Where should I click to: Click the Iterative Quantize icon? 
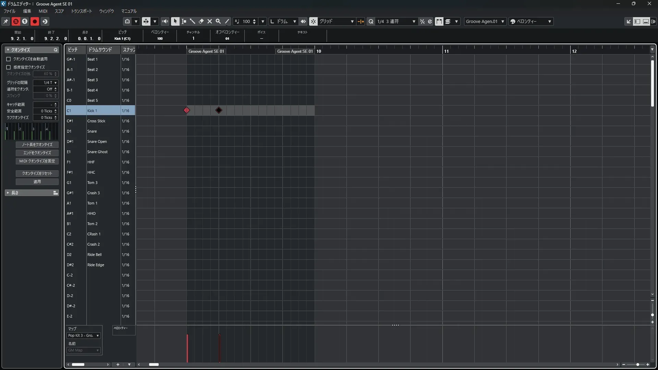(423, 21)
